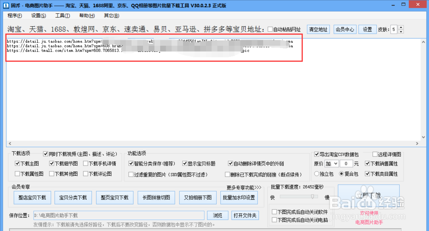
Task: Click 打开文件夹 button
Action: (245, 216)
